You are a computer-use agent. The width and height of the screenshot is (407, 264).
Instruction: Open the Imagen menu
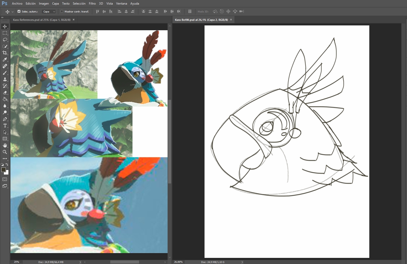click(44, 4)
